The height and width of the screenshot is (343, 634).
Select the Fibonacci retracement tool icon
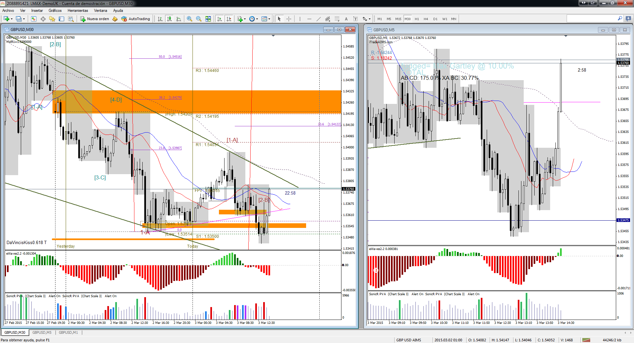click(x=337, y=19)
